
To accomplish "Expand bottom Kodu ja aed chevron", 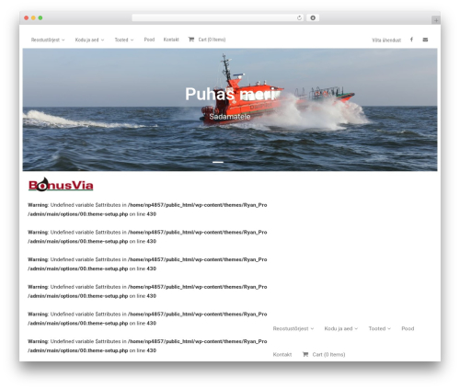I will 356,328.
